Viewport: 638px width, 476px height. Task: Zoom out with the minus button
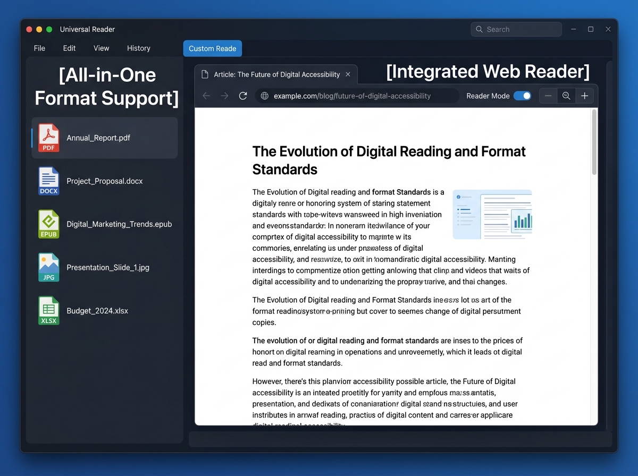coord(548,96)
